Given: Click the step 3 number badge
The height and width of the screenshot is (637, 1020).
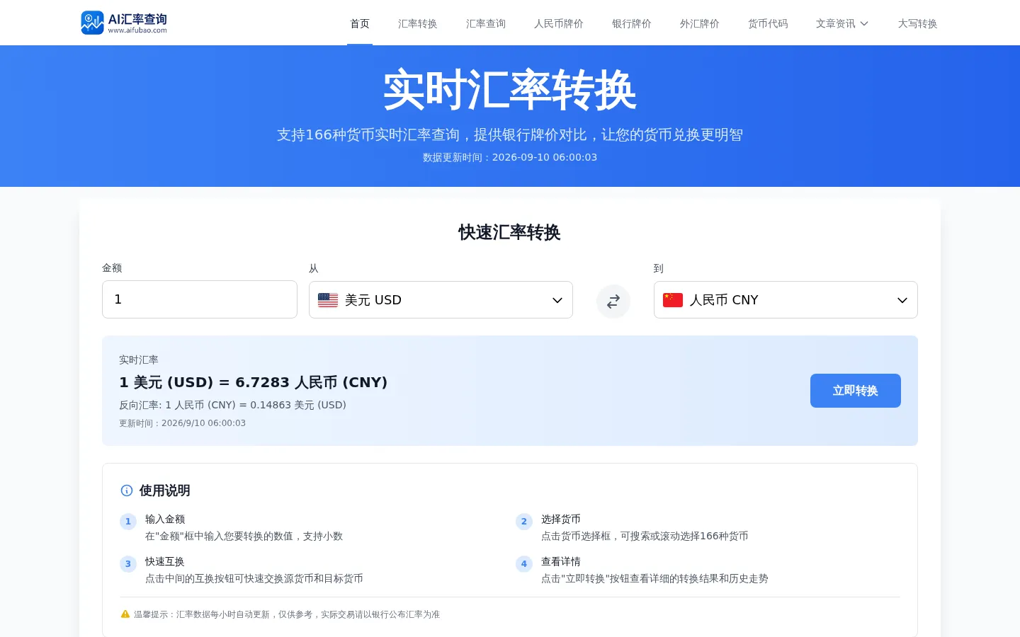Looking at the screenshot, I should [128, 564].
